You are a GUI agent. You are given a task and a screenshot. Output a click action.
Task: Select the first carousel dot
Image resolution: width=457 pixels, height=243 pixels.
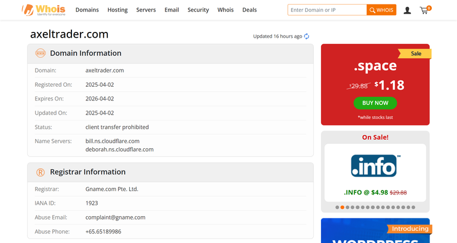coord(337,208)
